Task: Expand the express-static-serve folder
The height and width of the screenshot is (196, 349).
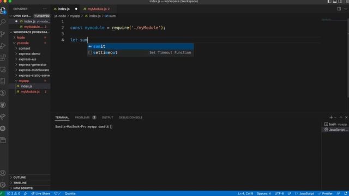Action: pos(29,75)
